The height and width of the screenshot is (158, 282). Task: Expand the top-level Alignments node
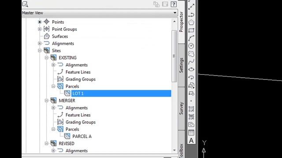[x=40, y=43]
